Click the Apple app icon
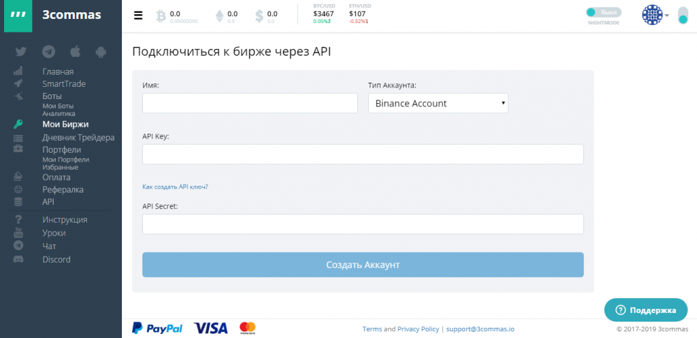The height and width of the screenshot is (338, 697). 75,52
